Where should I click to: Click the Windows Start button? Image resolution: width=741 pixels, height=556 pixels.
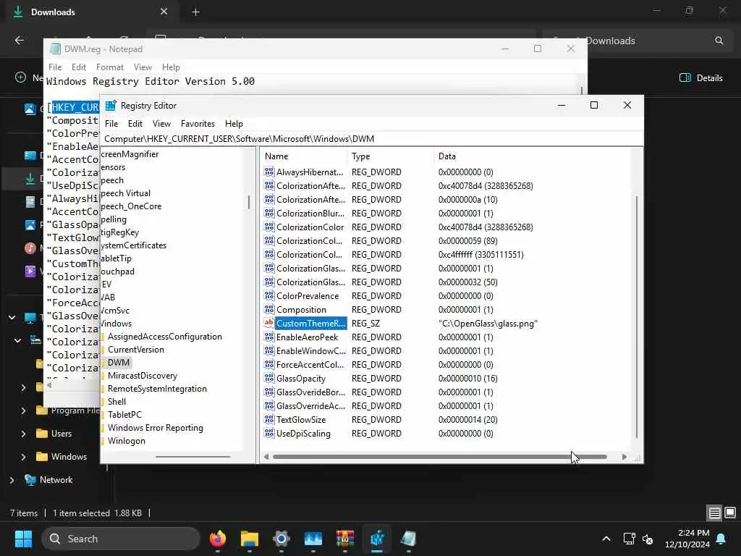(x=23, y=539)
